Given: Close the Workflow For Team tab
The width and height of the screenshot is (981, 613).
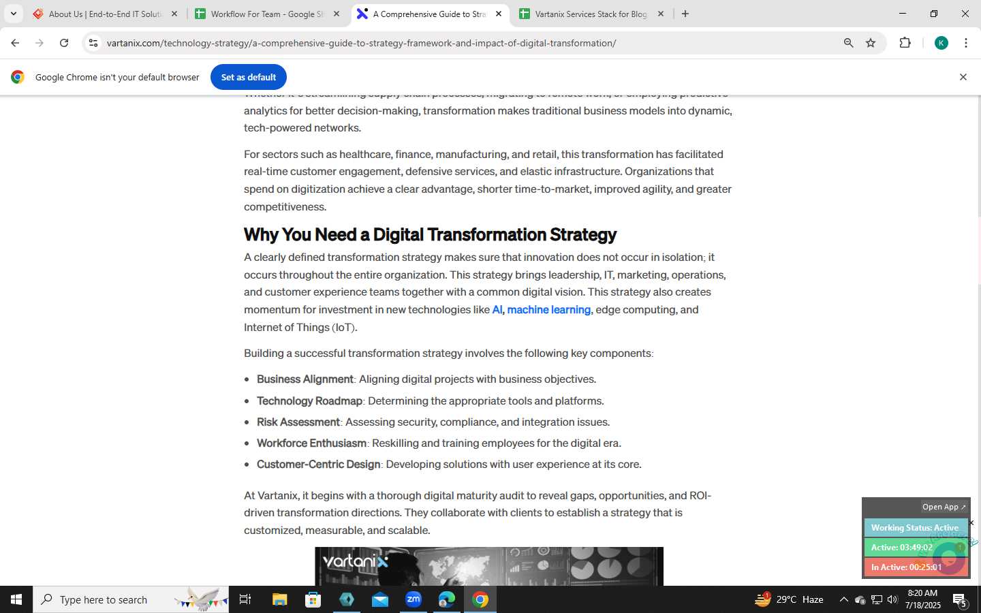Looking at the screenshot, I should 337,14.
